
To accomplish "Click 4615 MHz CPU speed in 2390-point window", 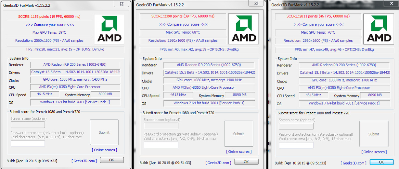I will [178, 95].
